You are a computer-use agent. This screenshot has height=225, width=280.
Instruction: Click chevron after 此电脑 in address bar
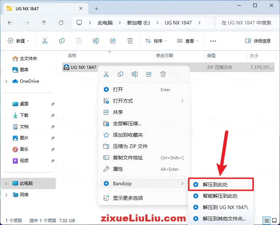[120, 23]
